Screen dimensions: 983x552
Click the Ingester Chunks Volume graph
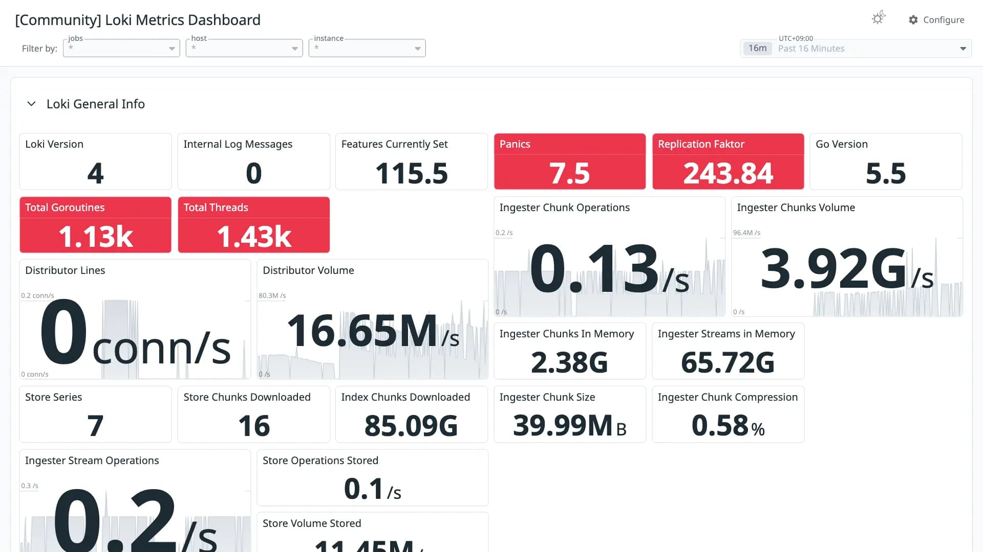847,257
